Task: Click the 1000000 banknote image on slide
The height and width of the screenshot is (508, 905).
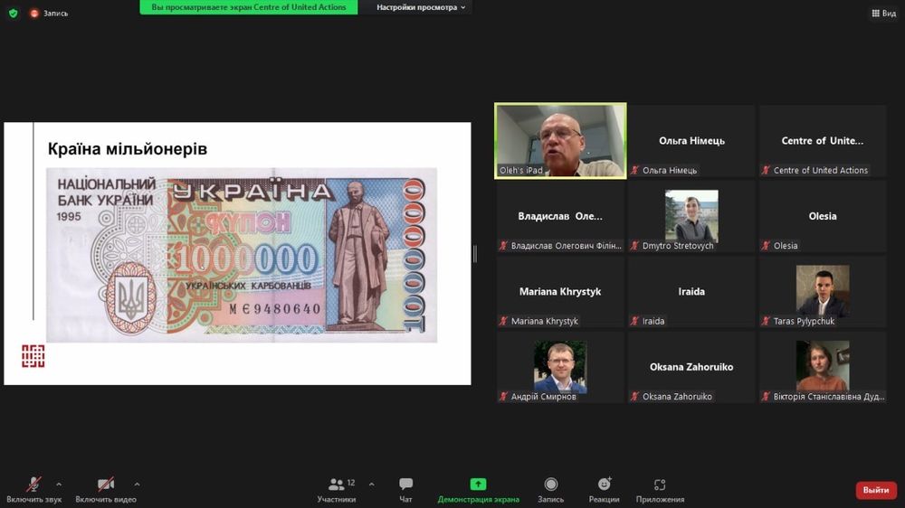Action: [242, 255]
